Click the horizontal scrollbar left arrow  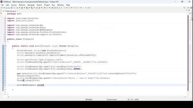click(8, 97)
